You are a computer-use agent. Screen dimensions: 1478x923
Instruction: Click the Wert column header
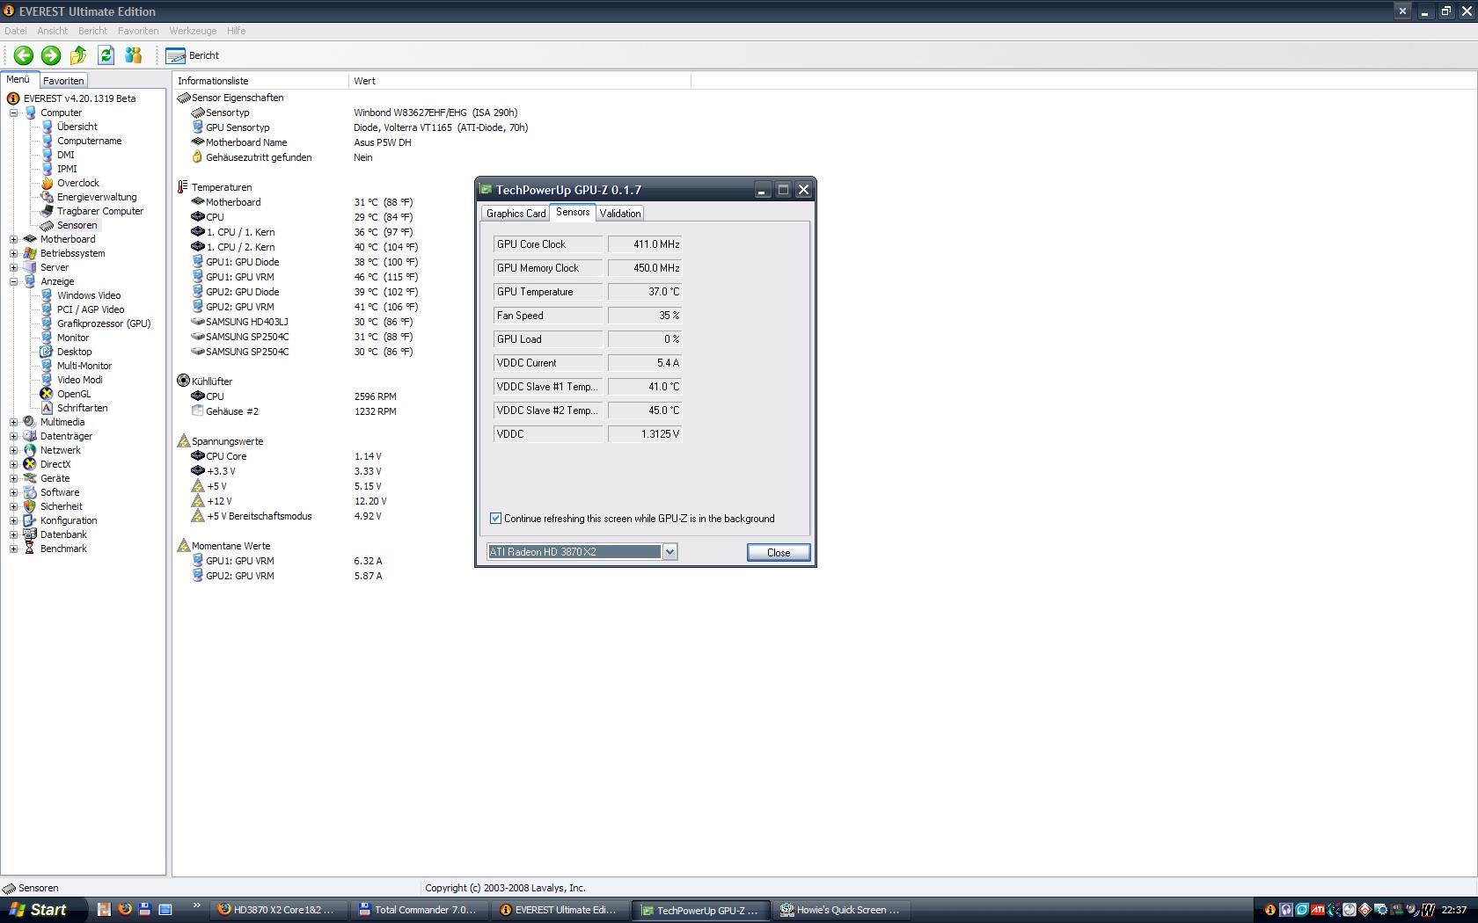[x=519, y=81]
